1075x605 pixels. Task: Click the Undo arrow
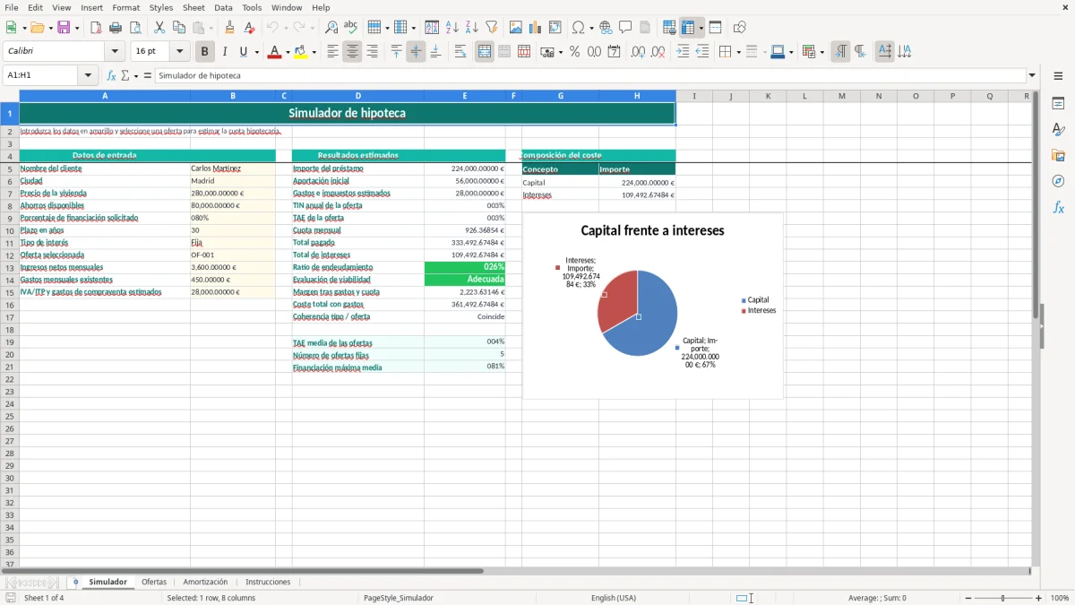click(x=272, y=28)
